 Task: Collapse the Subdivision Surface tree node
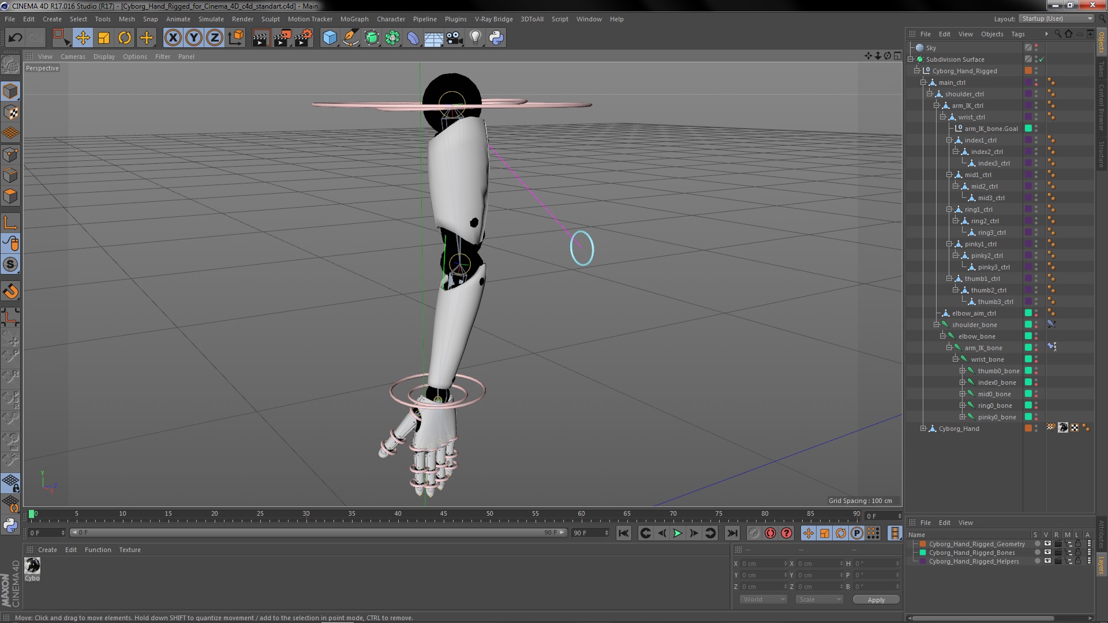911,59
